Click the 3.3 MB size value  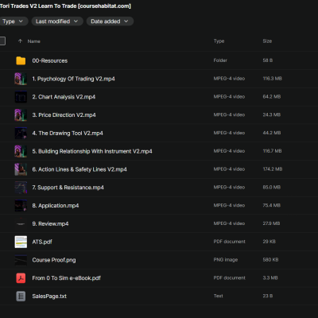(270, 277)
